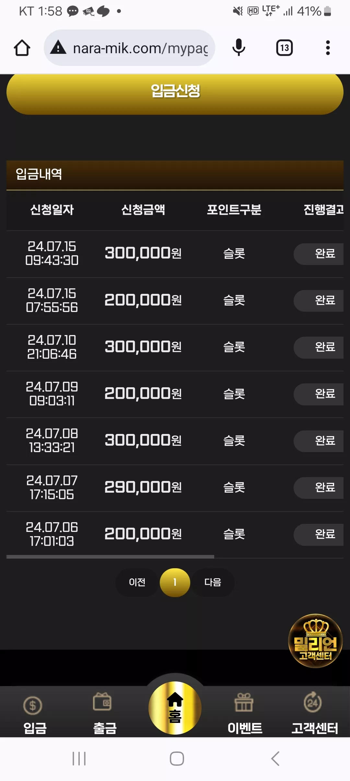The height and width of the screenshot is (781, 350).
Task: Open the browser three-dot menu
Action: pyautogui.click(x=328, y=48)
